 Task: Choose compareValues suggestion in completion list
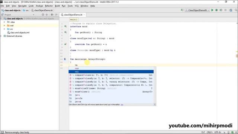coord(111,75)
